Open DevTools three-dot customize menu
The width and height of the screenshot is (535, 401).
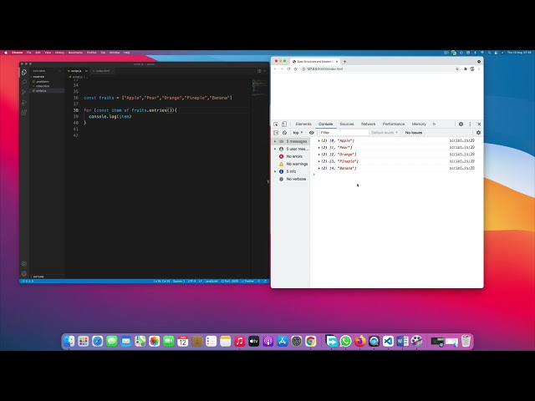click(x=470, y=124)
